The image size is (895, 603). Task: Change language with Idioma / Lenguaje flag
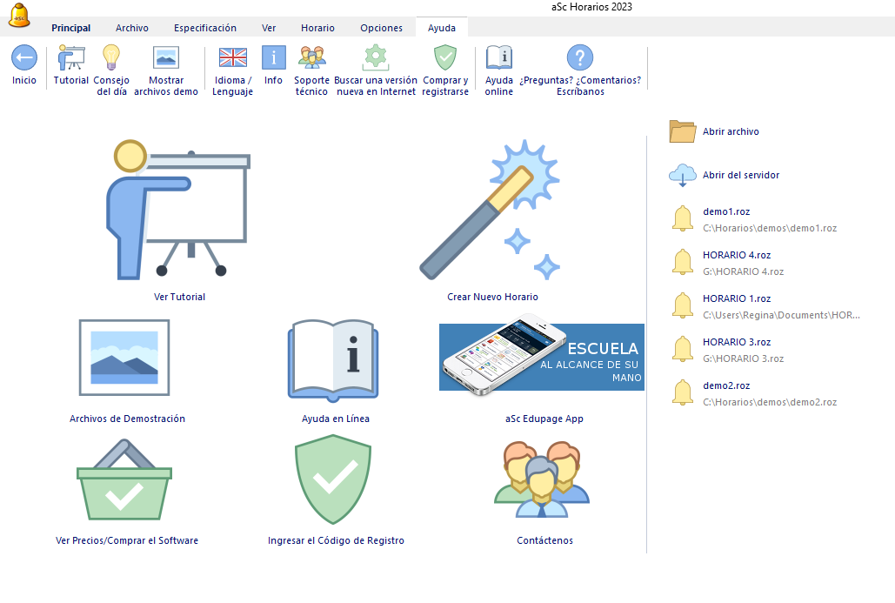click(233, 57)
